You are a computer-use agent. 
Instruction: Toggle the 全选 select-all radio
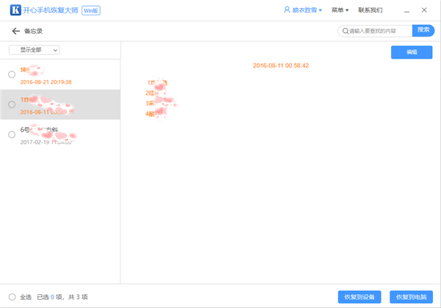(12, 297)
